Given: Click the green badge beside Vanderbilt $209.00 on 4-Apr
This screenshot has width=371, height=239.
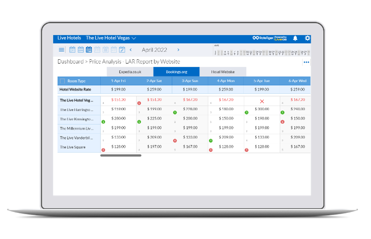Looking at the screenshot, I should point(211,141).
